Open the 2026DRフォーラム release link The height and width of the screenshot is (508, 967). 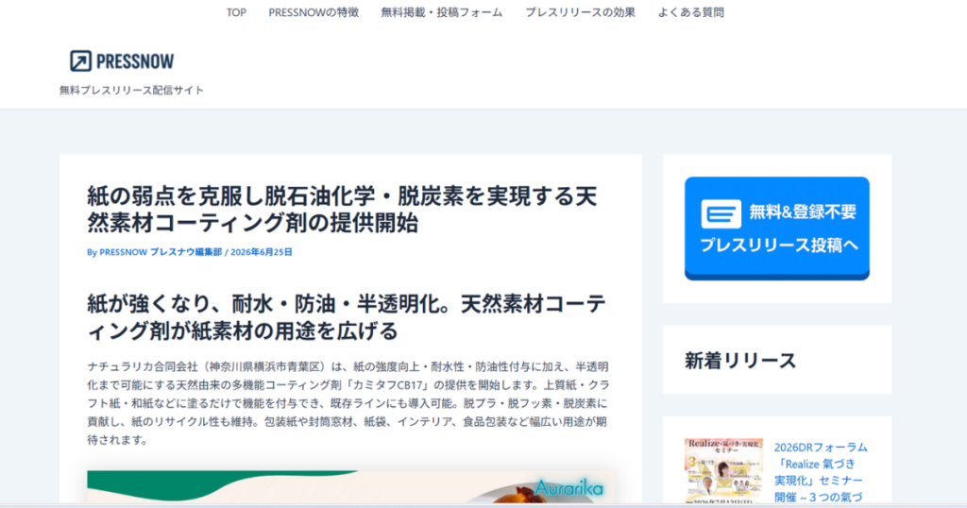821,471
